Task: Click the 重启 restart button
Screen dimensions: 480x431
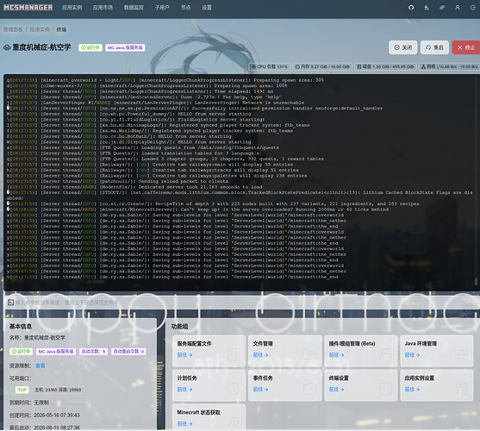Action: (x=434, y=47)
